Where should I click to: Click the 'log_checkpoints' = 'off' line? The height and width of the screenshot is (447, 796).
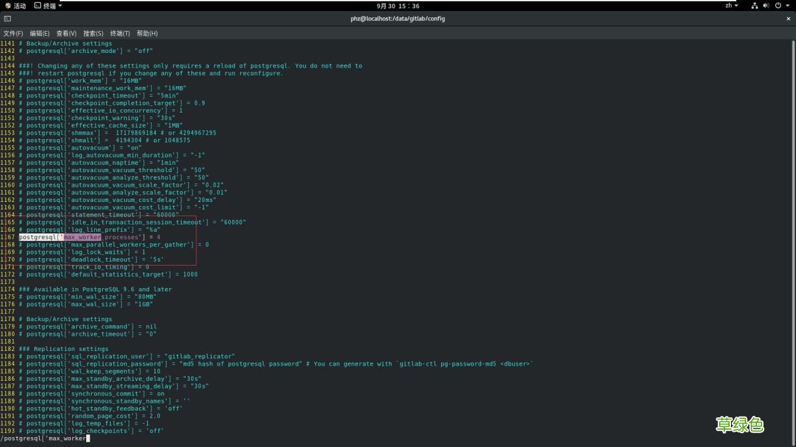92,431
